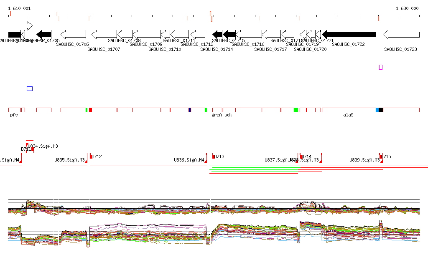Viewport: 428px width, 255px height.
Task: Click the greA gene name label
Action: coord(217,115)
